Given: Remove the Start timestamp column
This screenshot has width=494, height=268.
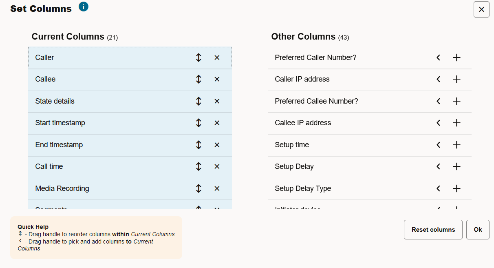Looking at the screenshot, I should click(217, 123).
